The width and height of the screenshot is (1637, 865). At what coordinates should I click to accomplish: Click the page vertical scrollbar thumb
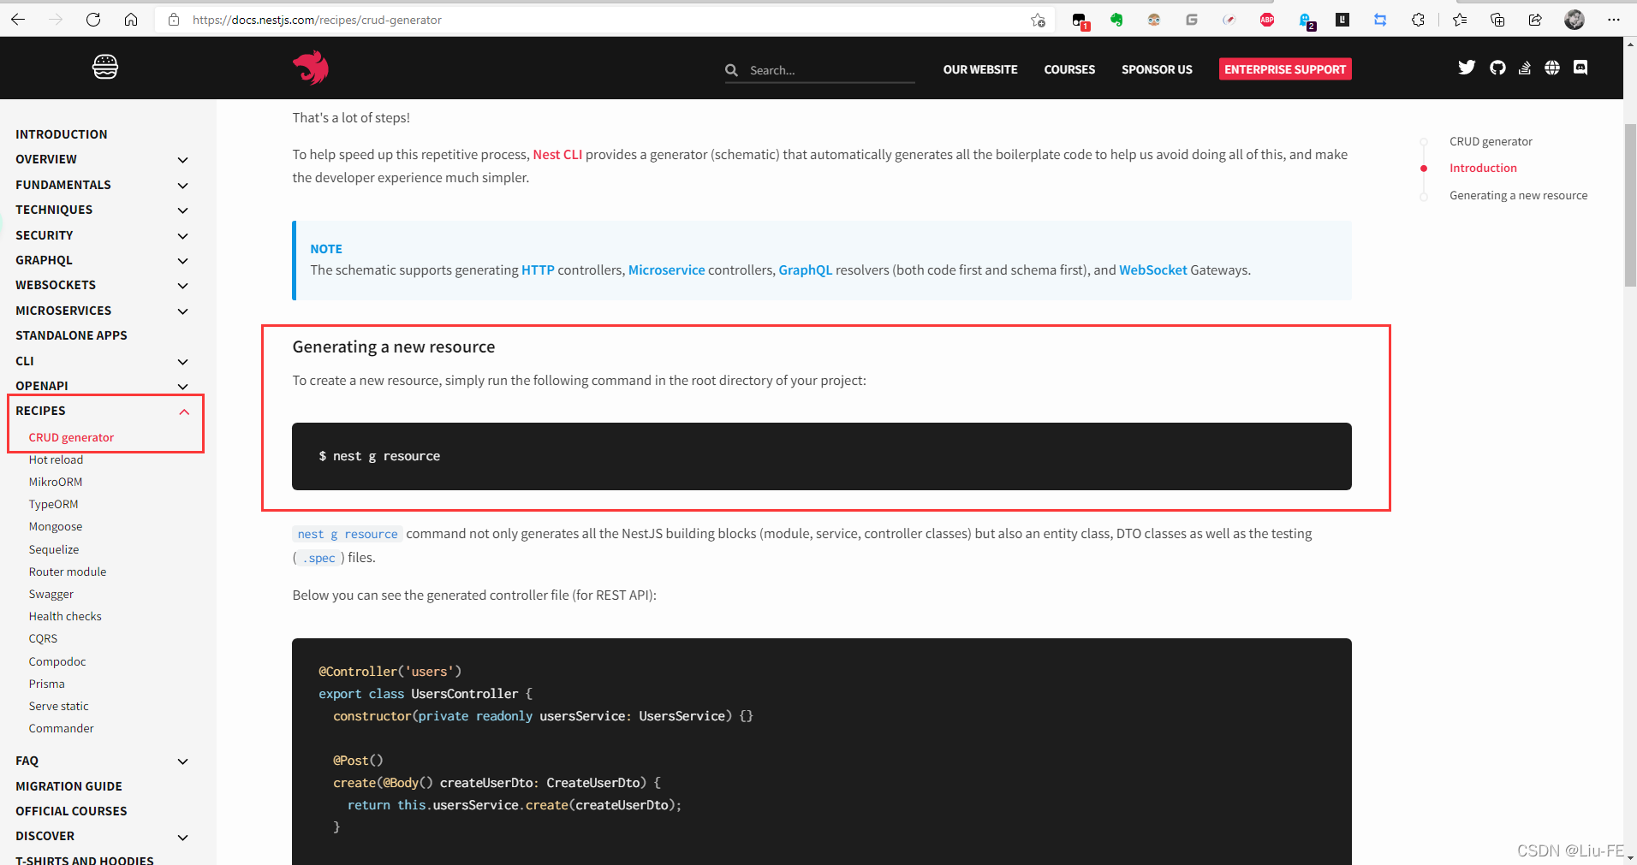[1630, 205]
